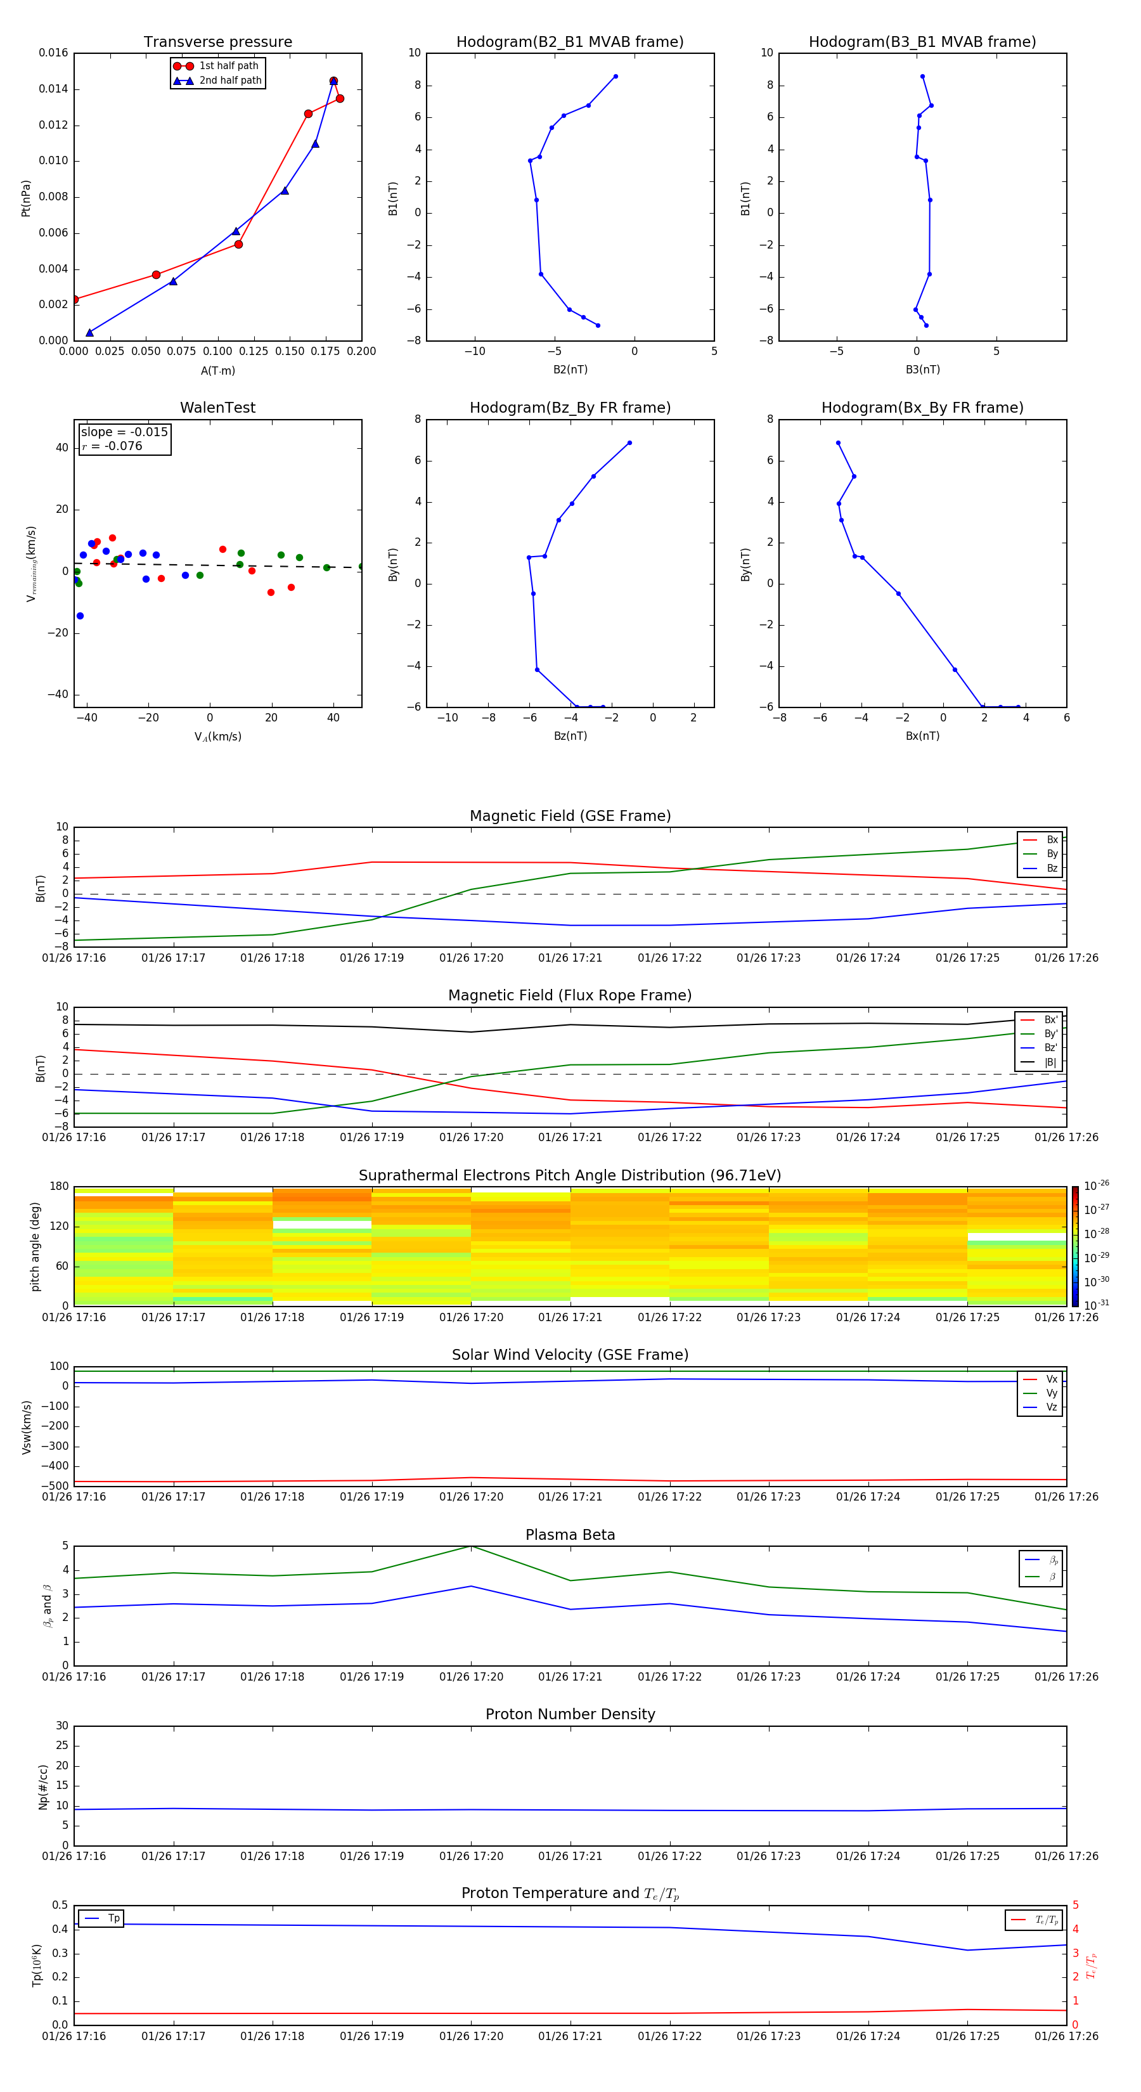
Task: Select the "Hodogram(B3_B1 MVAB frame)" title
Action: [922, 42]
